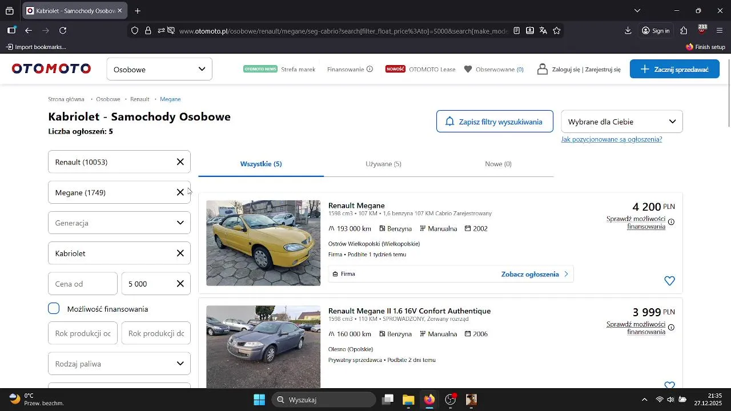
Task: Open OTOMOTO Lease menu item
Action: point(432,69)
